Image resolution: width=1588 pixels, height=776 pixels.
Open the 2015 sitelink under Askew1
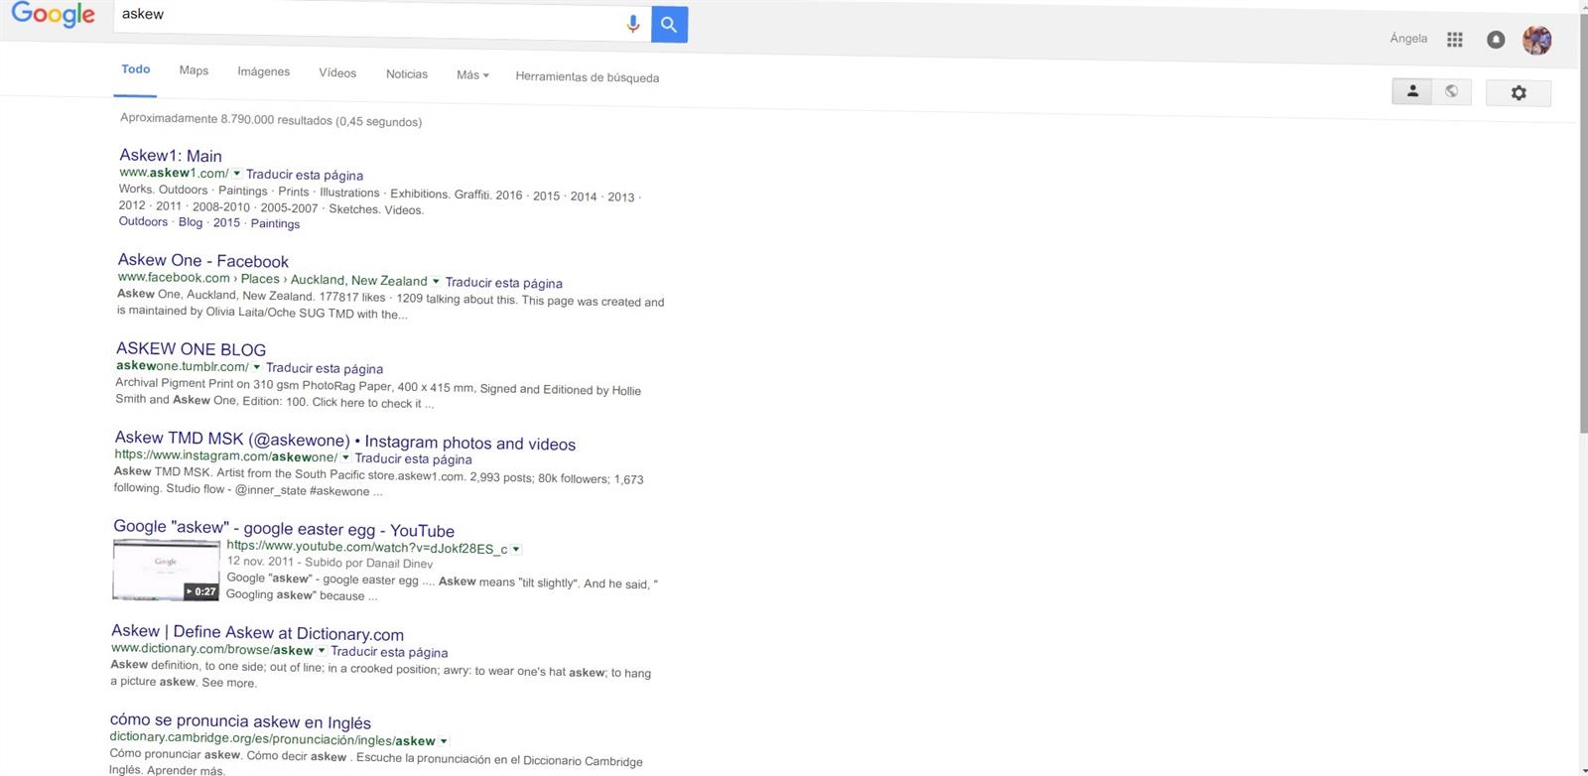(x=226, y=223)
